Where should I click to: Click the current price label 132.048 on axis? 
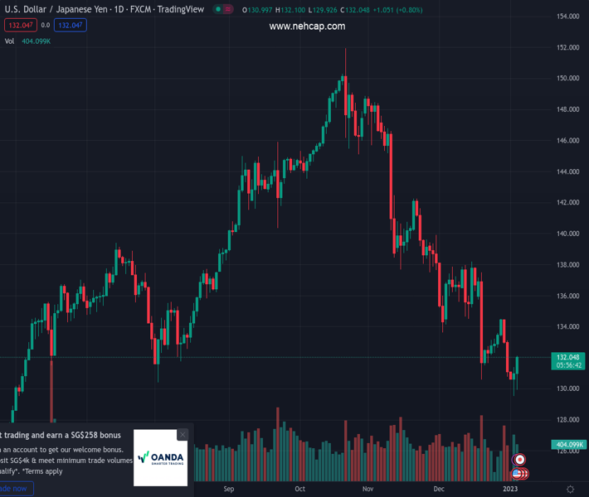click(x=569, y=357)
